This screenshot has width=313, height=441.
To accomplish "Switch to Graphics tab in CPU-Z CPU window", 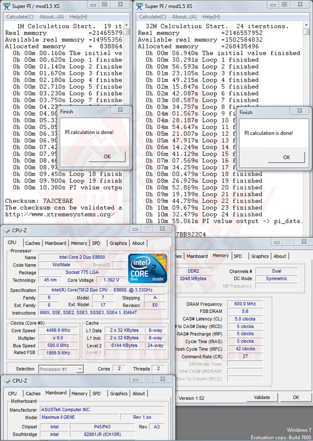I will pyautogui.click(x=118, y=243).
